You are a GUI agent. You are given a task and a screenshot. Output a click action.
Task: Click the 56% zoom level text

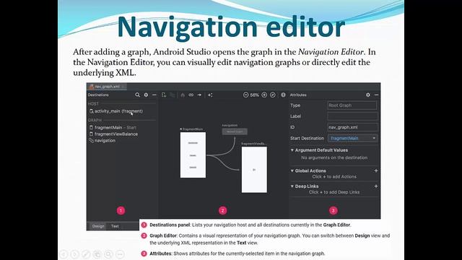255,95
